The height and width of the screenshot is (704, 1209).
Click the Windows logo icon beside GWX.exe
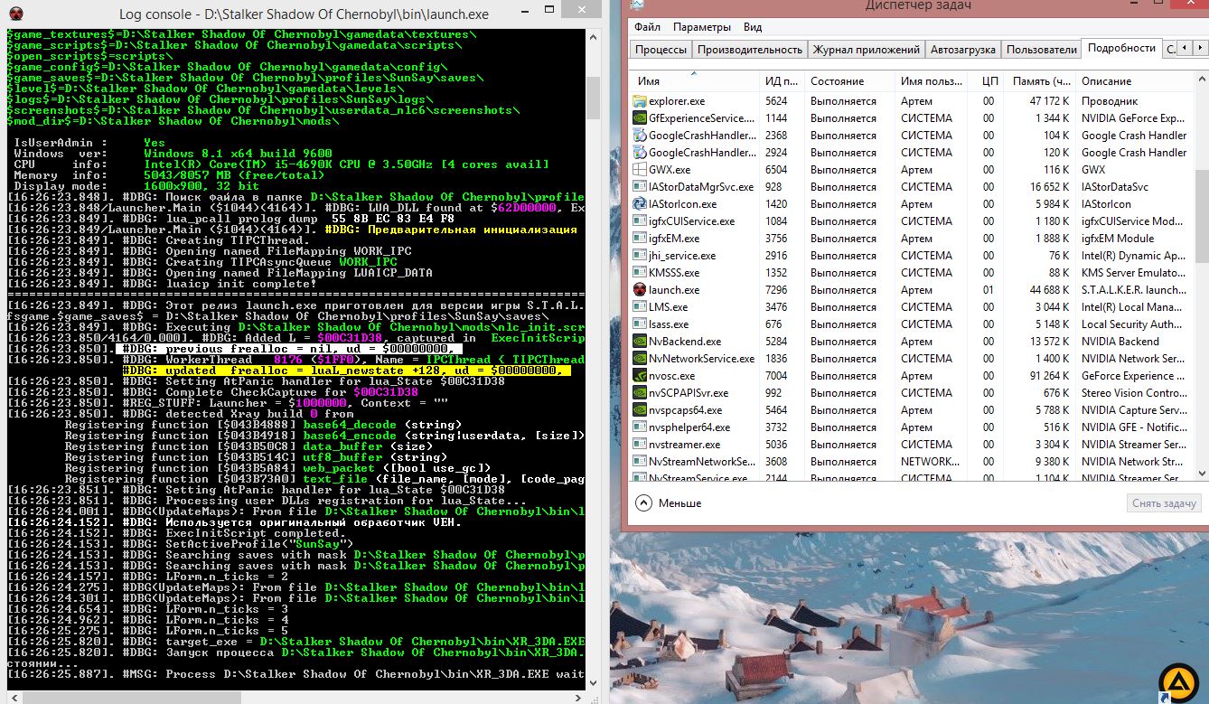[x=640, y=170]
